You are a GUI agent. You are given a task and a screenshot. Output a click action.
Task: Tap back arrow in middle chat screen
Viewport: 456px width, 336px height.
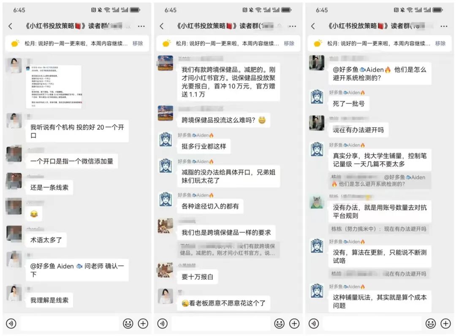[x=162, y=26]
